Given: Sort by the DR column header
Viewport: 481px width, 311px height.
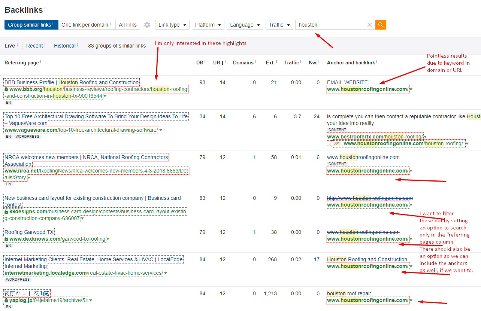Looking at the screenshot, I should [200, 62].
